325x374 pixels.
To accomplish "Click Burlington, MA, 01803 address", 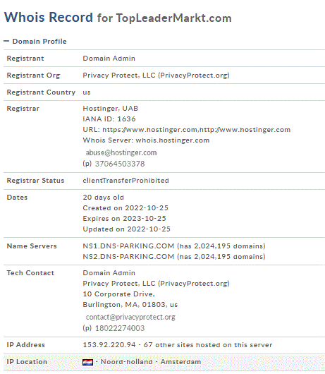I will pos(130,305).
